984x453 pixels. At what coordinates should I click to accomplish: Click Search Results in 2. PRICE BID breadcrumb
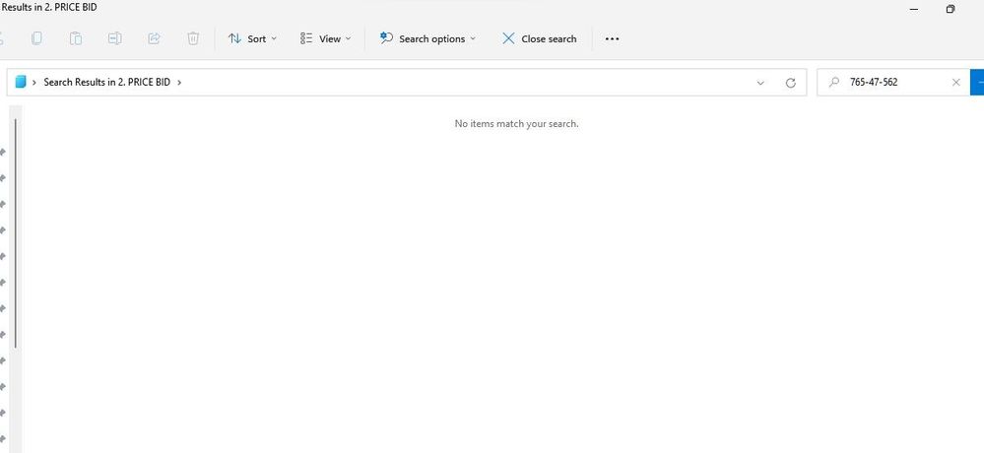click(106, 82)
